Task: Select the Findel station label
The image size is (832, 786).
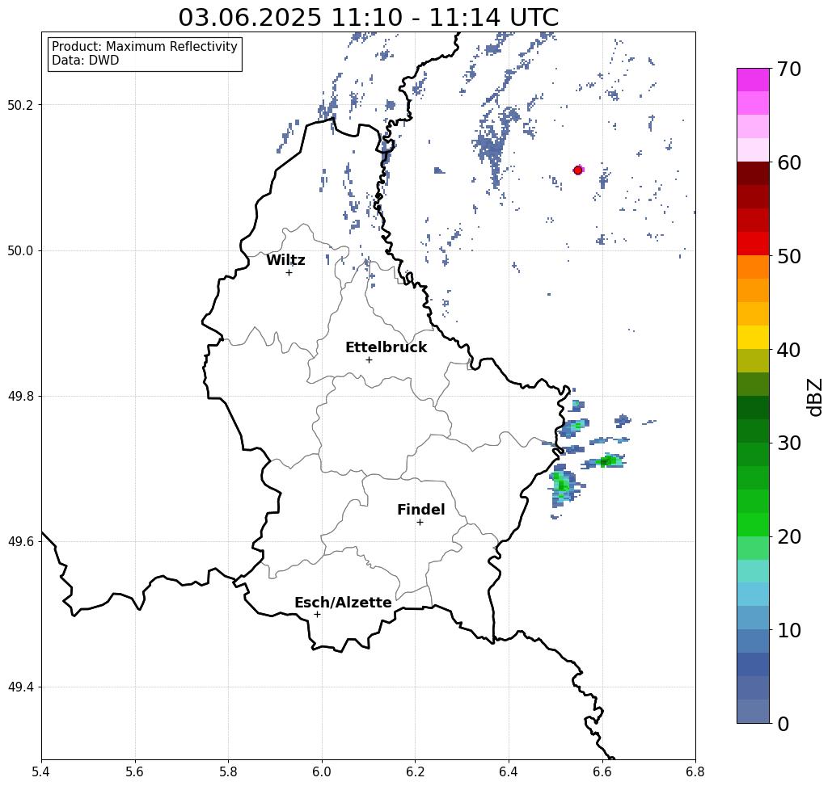Action: coord(420,510)
